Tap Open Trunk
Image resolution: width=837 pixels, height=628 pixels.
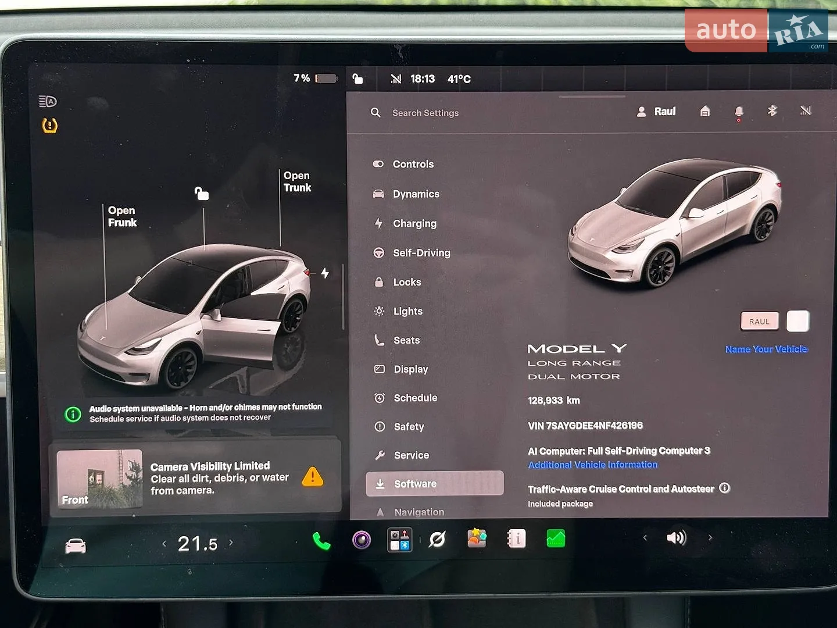(297, 181)
